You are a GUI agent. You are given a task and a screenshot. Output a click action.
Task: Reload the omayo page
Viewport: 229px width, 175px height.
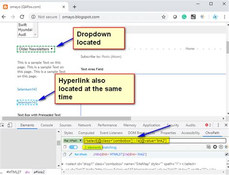pos(22,17)
